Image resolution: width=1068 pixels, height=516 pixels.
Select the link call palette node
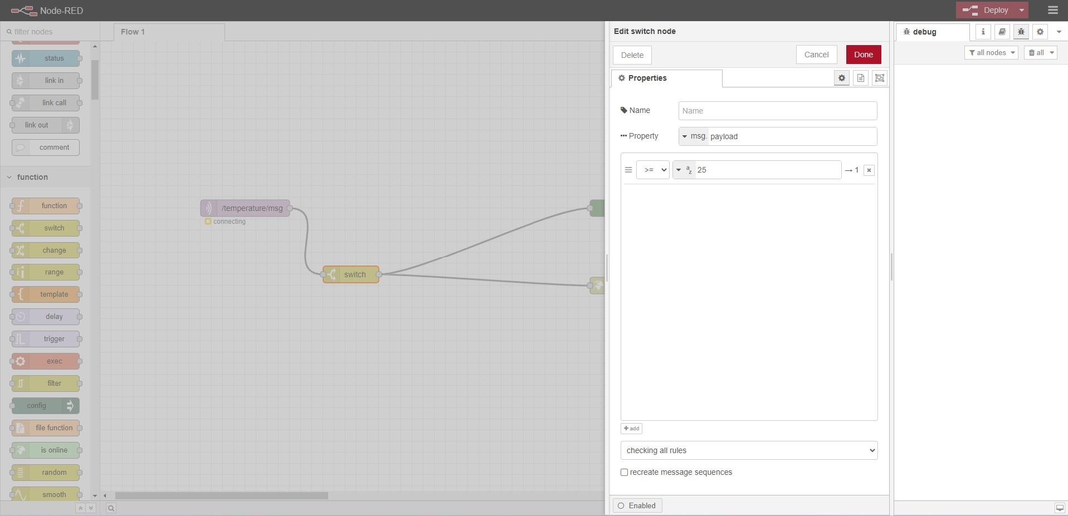(46, 103)
